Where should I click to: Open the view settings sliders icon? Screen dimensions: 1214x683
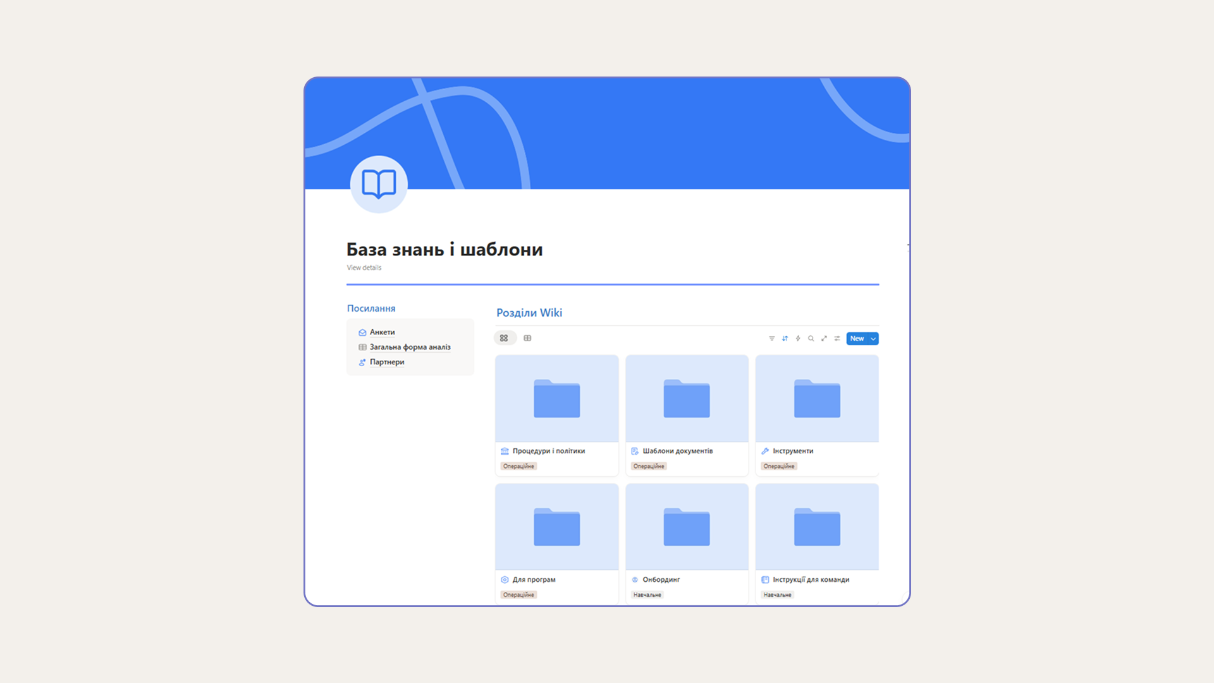coord(837,338)
